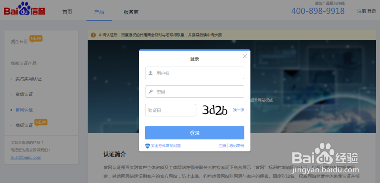380x183 pixels.
Task: Focus the 密码 input field
Action: [195, 92]
